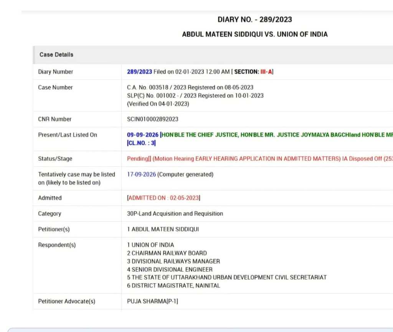The image size is (393, 332).
Task: Click the 09-09-2026 last listed date
Action: pos(143,135)
